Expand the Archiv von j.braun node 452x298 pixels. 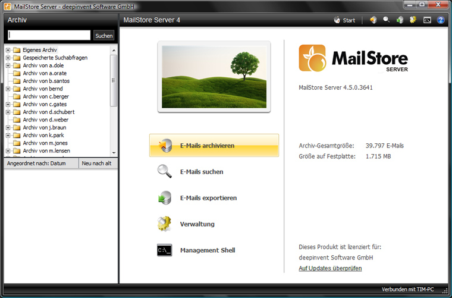pyautogui.click(x=8, y=128)
